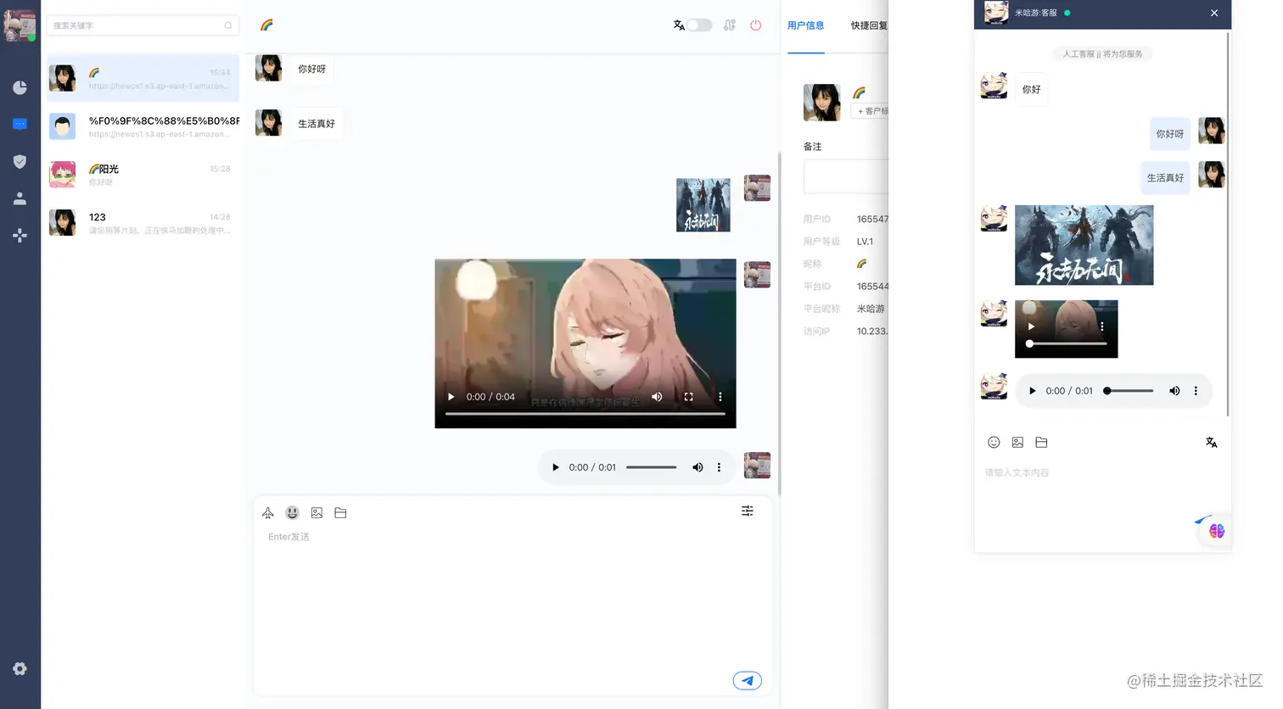Viewport: 1283px width, 709px height.
Task: Click the 客户标 add tag button
Action: 871,111
